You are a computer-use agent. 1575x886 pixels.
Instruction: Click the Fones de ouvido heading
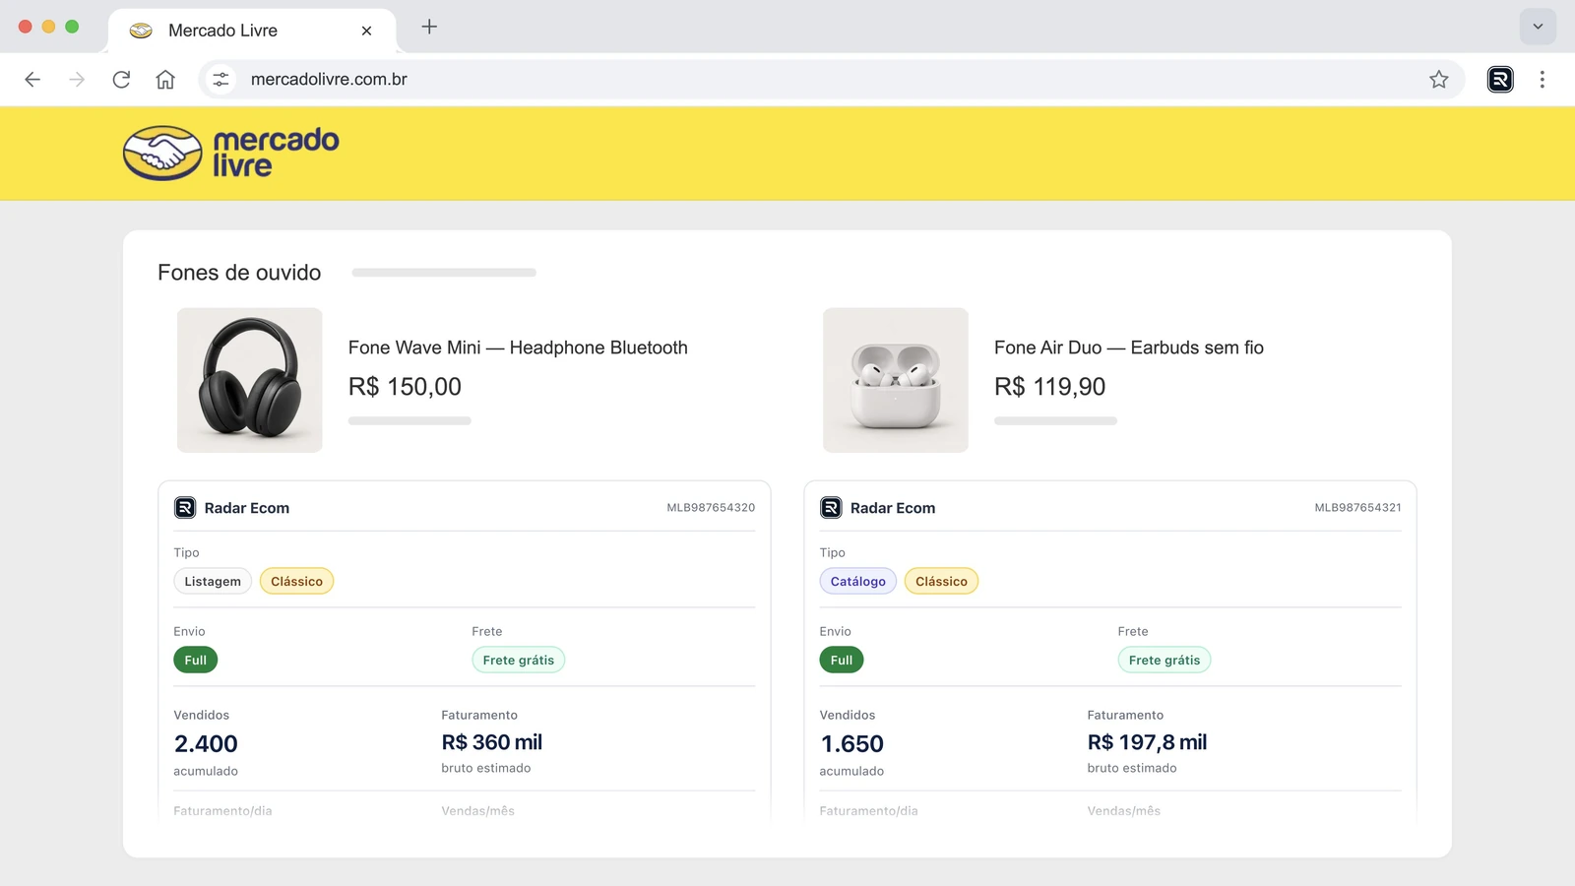tap(239, 273)
